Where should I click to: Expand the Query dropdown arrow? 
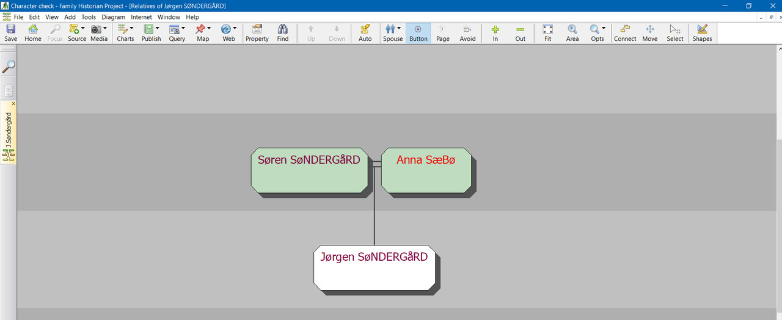(x=183, y=29)
